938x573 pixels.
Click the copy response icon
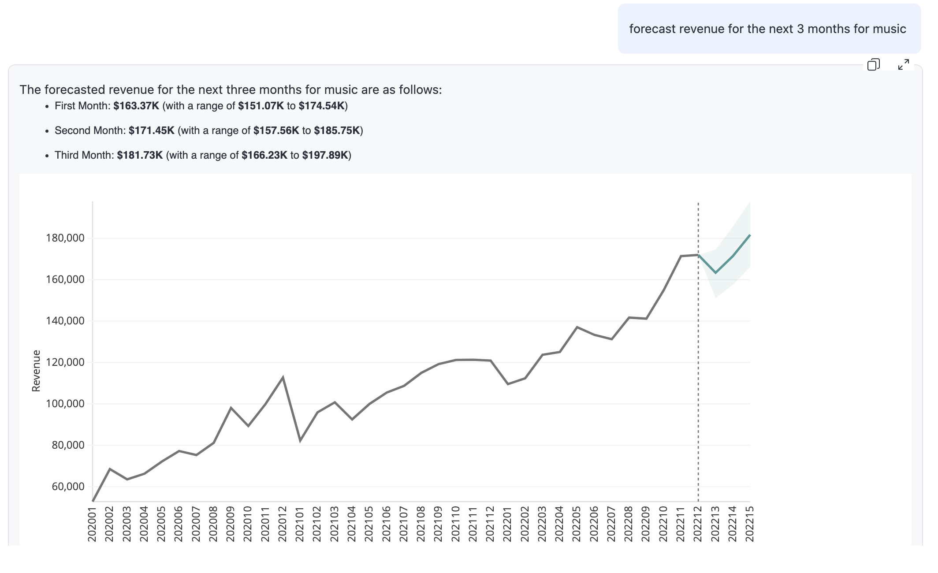pos(873,65)
